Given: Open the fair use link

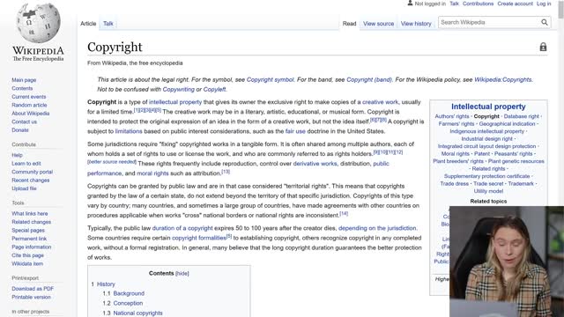Looking at the screenshot, I should coord(295,131).
